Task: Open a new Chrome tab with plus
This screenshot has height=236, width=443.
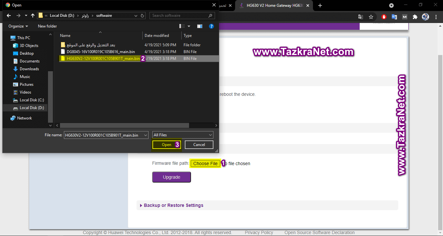Action: tap(320, 6)
